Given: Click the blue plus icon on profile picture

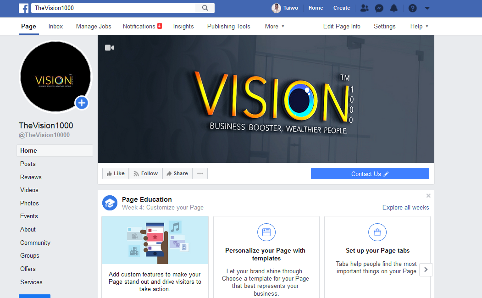Looking at the screenshot, I should 82,103.
